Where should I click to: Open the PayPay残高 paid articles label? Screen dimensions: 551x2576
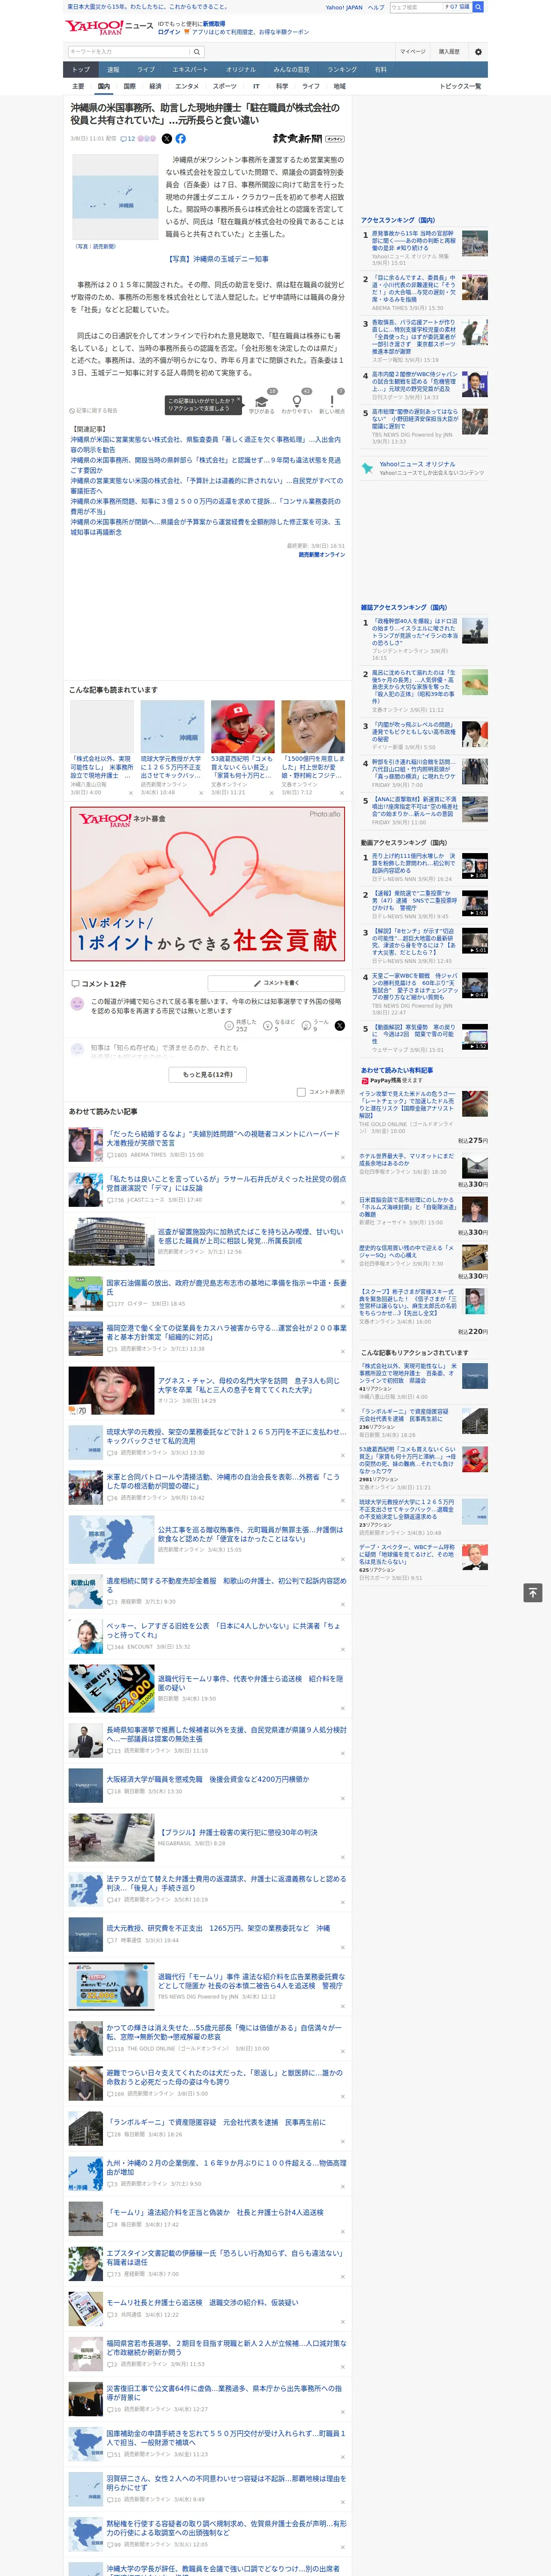[x=391, y=1080]
